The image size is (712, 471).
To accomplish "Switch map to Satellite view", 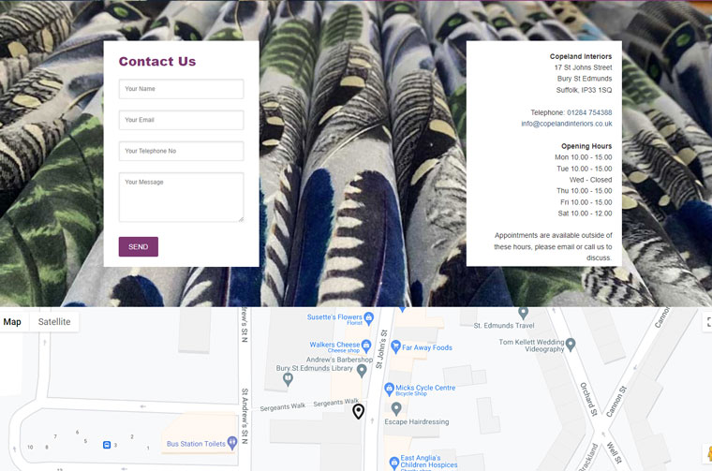I will pos(54,322).
